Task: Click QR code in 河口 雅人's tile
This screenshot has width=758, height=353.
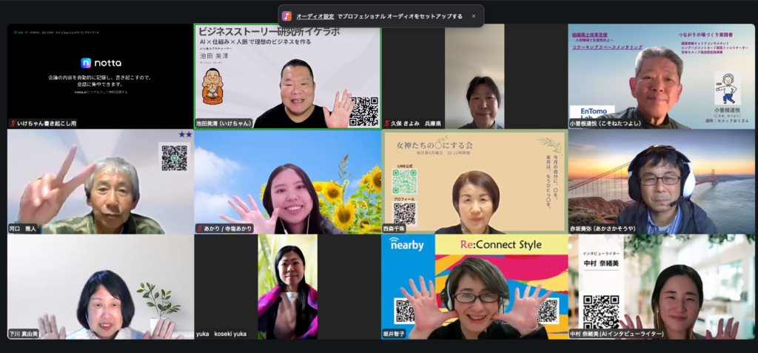Action: [x=174, y=158]
